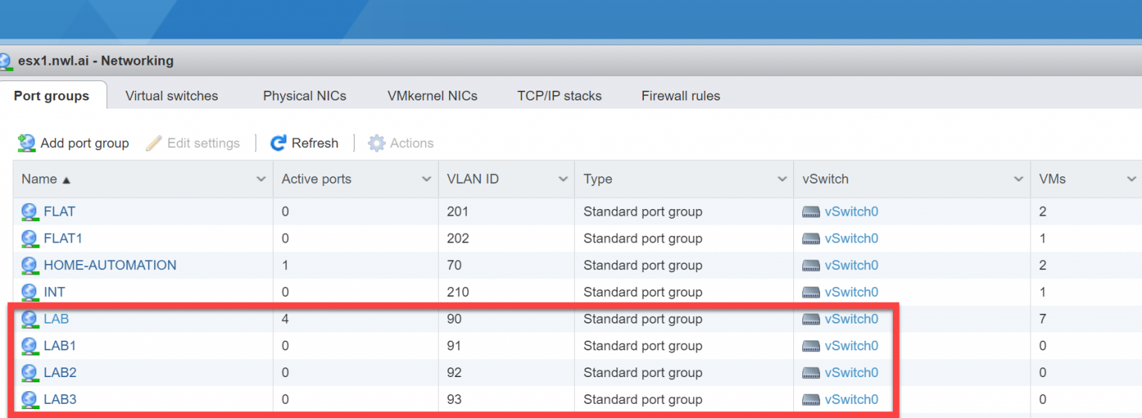Click VLAN ID value 210
Viewport: 1142px width, 418px height.
click(458, 292)
